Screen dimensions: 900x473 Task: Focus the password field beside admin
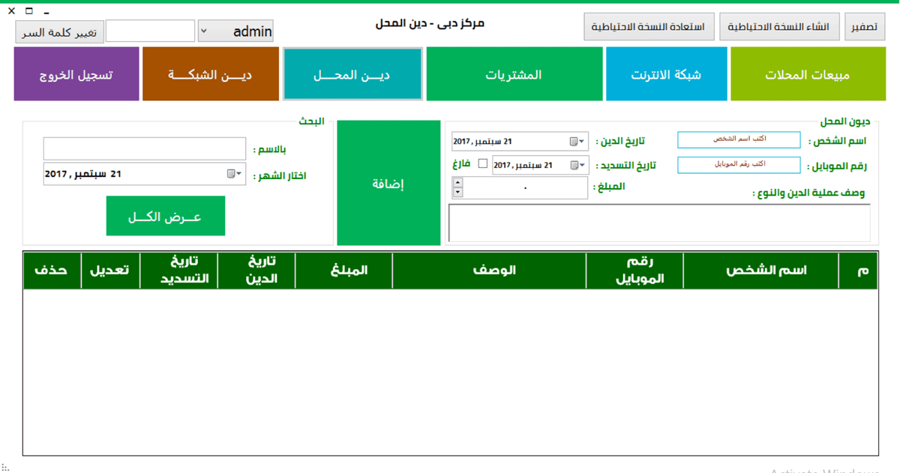coord(150,31)
